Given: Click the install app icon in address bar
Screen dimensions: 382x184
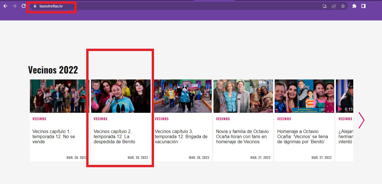Looking at the screenshot, I should pyautogui.click(x=325, y=6).
